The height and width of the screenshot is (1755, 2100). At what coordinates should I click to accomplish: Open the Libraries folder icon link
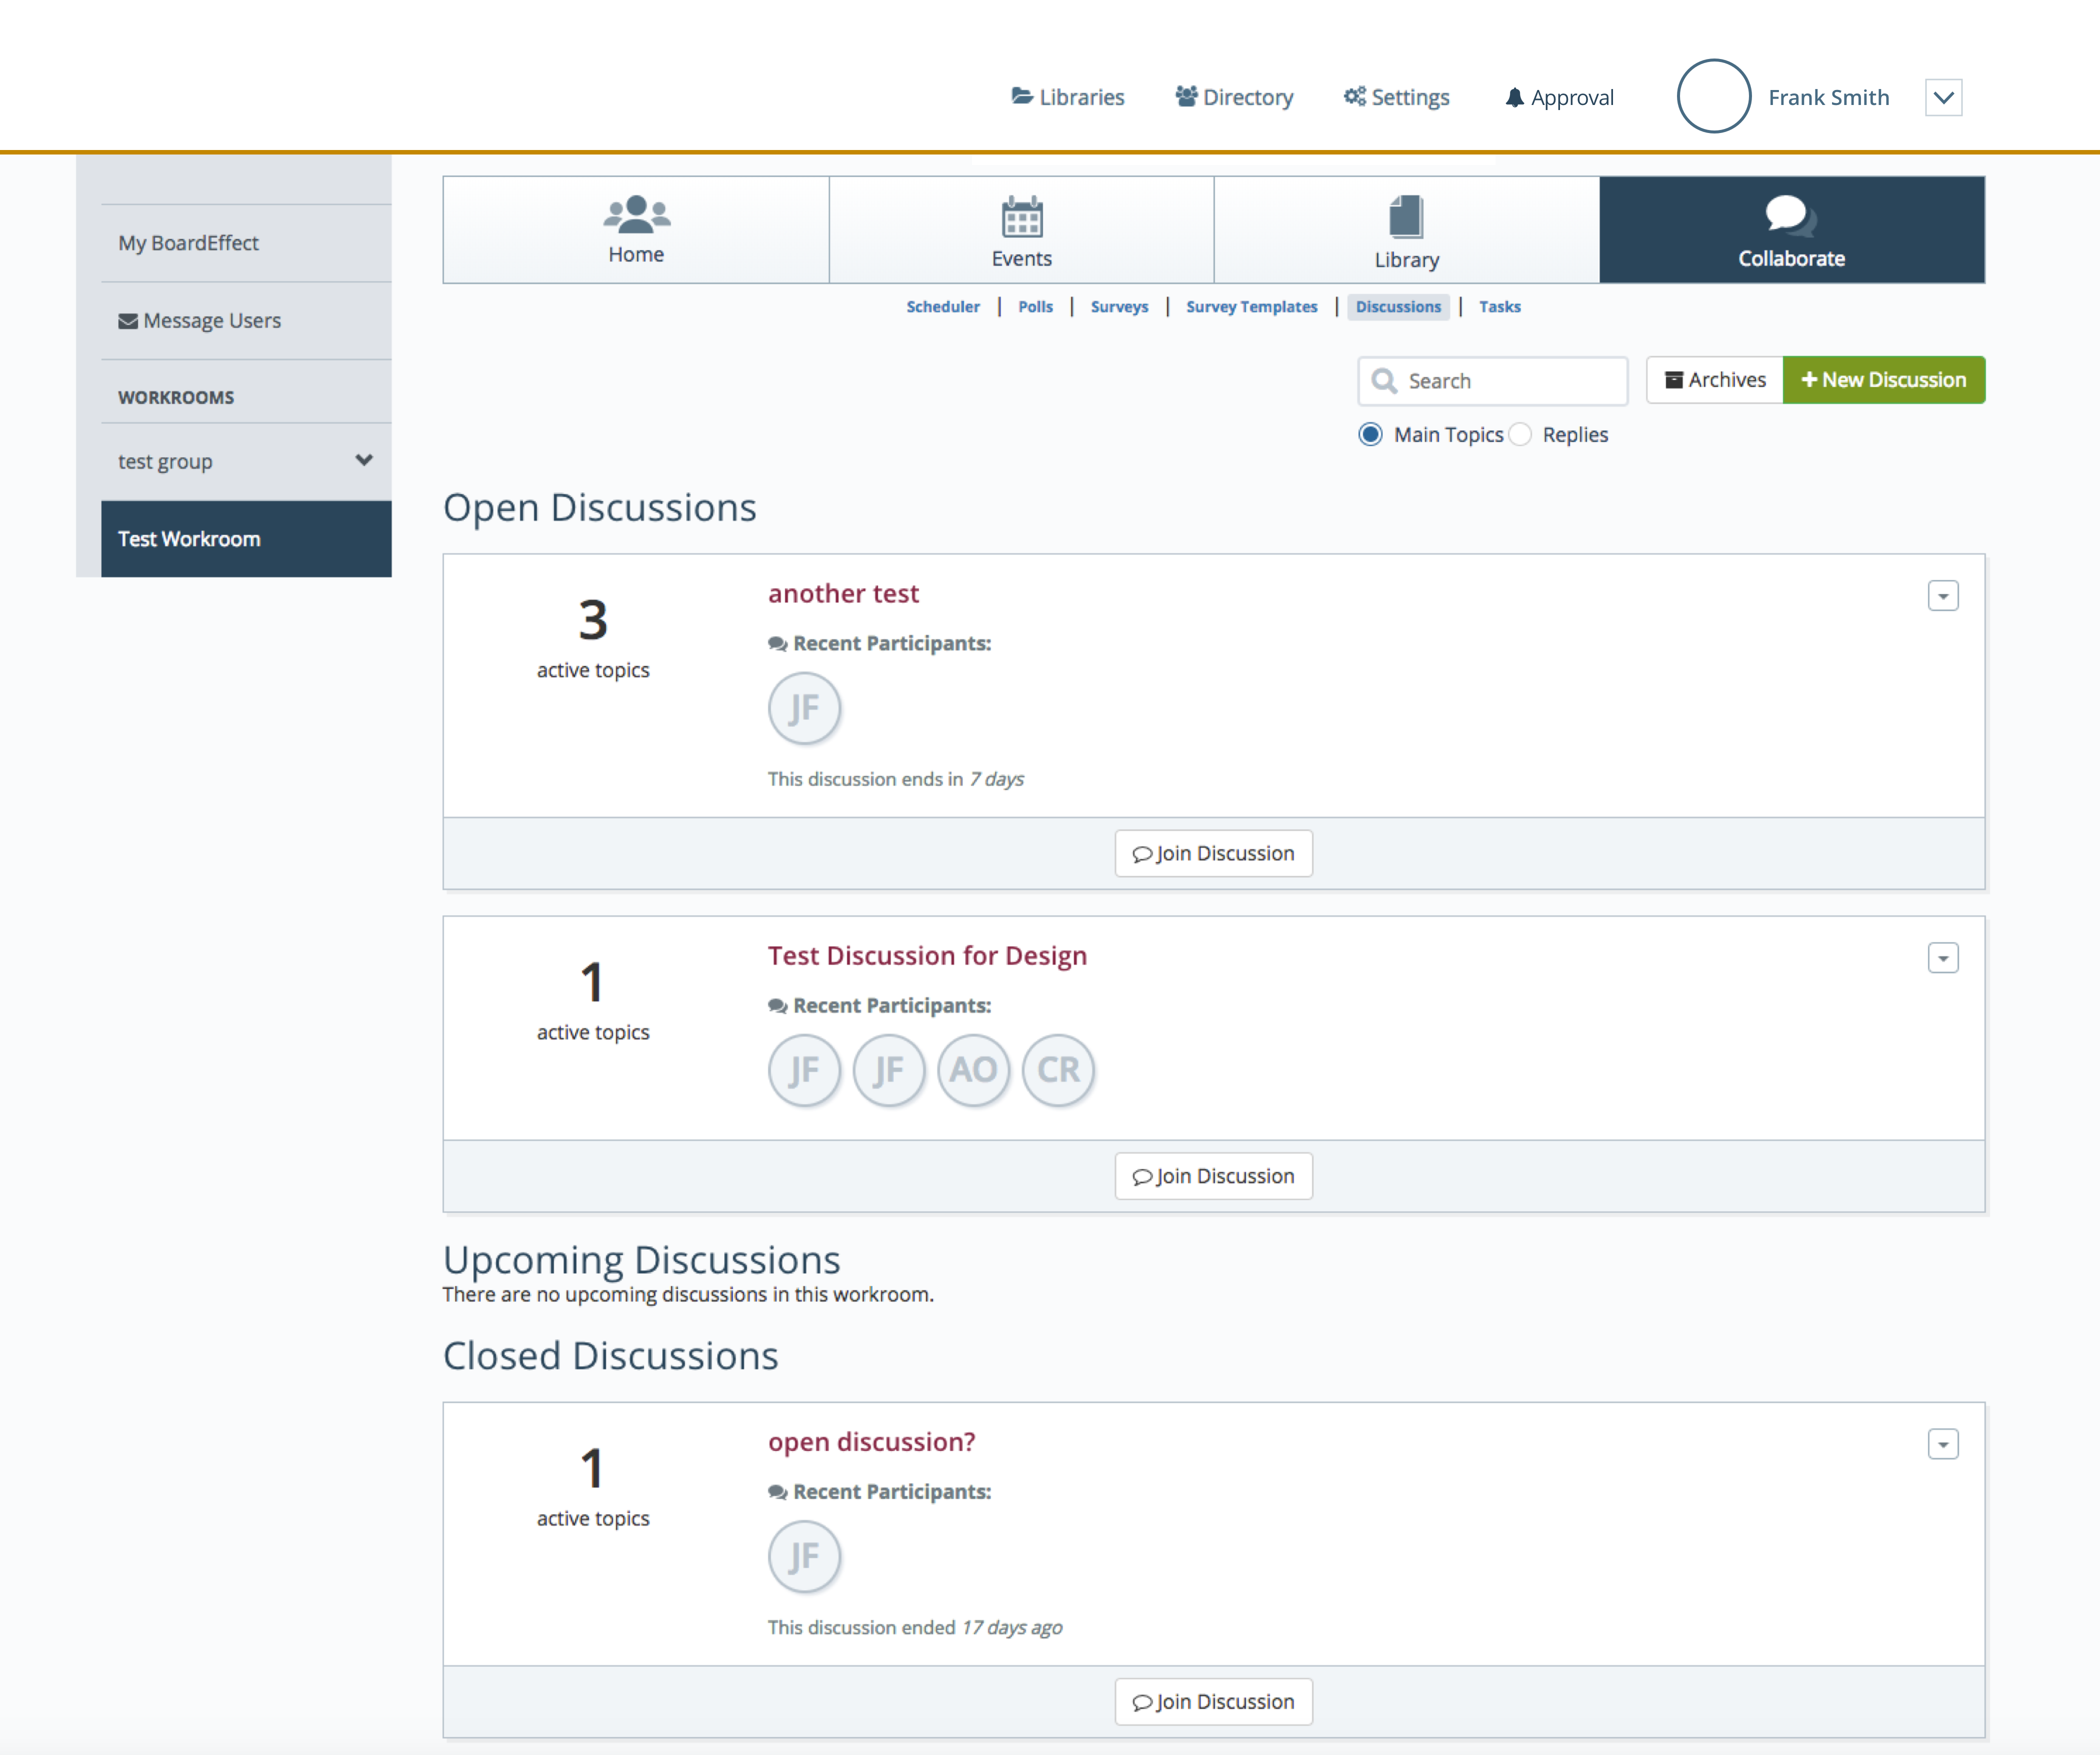pyautogui.click(x=1021, y=96)
